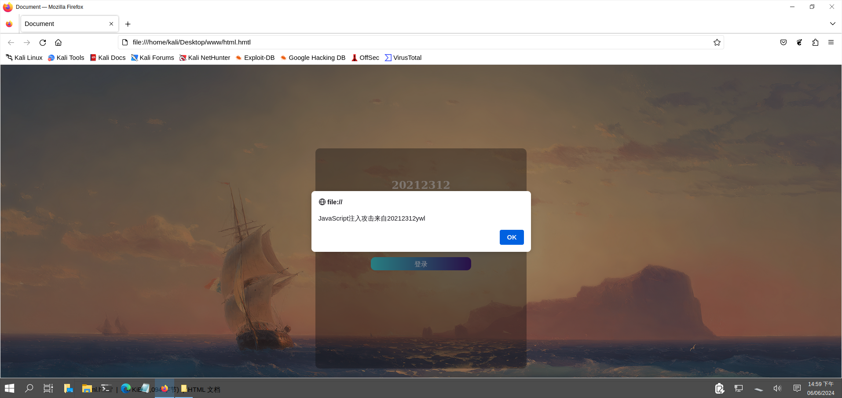Open the OffSec bookmark
Image resolution: width=842 pixels, height=398 pixels.
[365, 58]
